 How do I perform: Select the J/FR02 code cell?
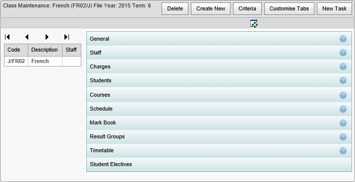coord(16,61)
